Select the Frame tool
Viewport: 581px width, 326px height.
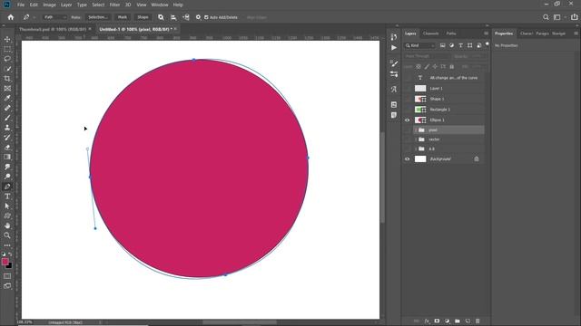pos(7,89)
